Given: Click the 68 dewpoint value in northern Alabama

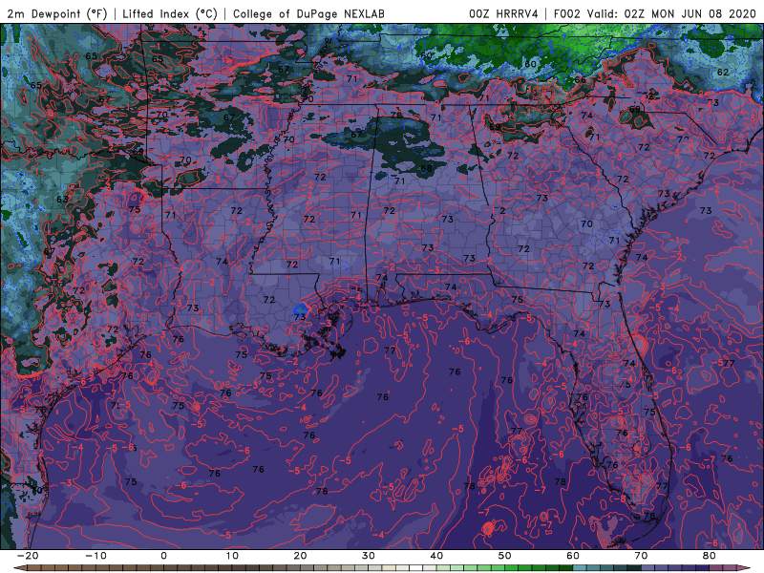Looking at the screenshot, I should pos(426,169).
